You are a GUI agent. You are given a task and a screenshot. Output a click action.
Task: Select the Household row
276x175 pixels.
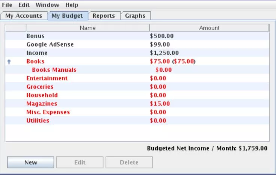tap(137, 95)
